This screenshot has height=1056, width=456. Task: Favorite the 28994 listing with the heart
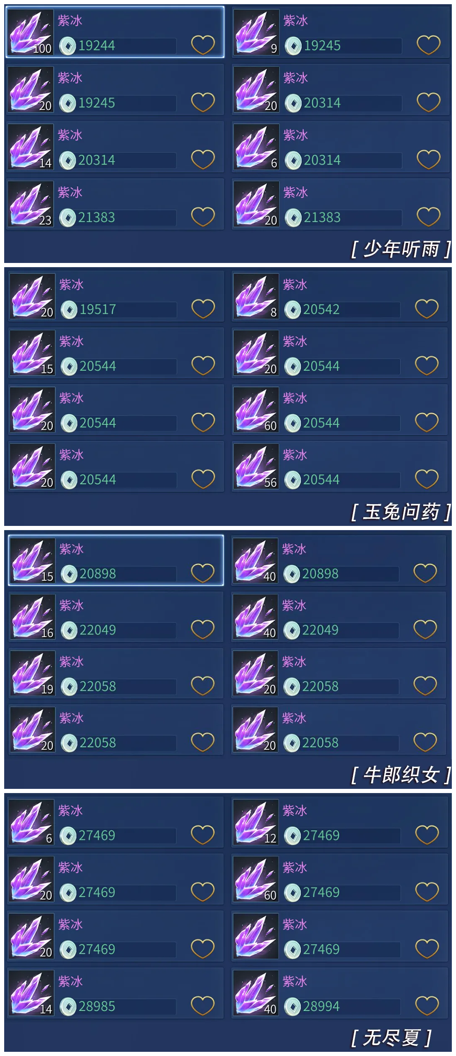pos(427,1005)
